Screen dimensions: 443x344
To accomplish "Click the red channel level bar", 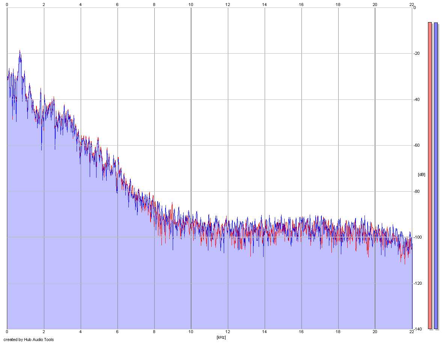I will [430, 176].
